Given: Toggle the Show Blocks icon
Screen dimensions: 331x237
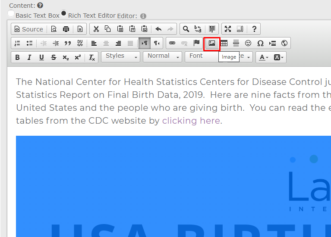Looking at the screenshot, I should pos(240,29).
